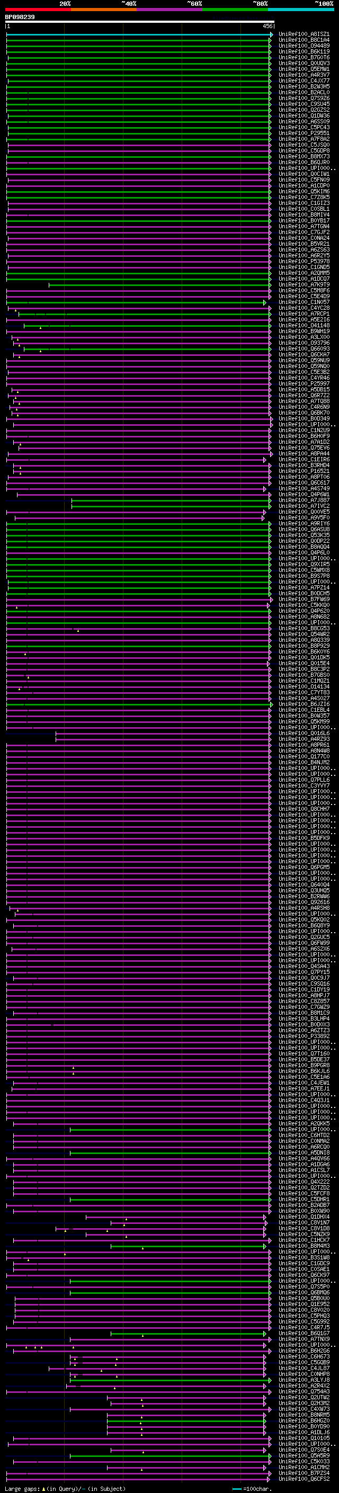Open hit UniRef100_C4JX77

point(304,81)
